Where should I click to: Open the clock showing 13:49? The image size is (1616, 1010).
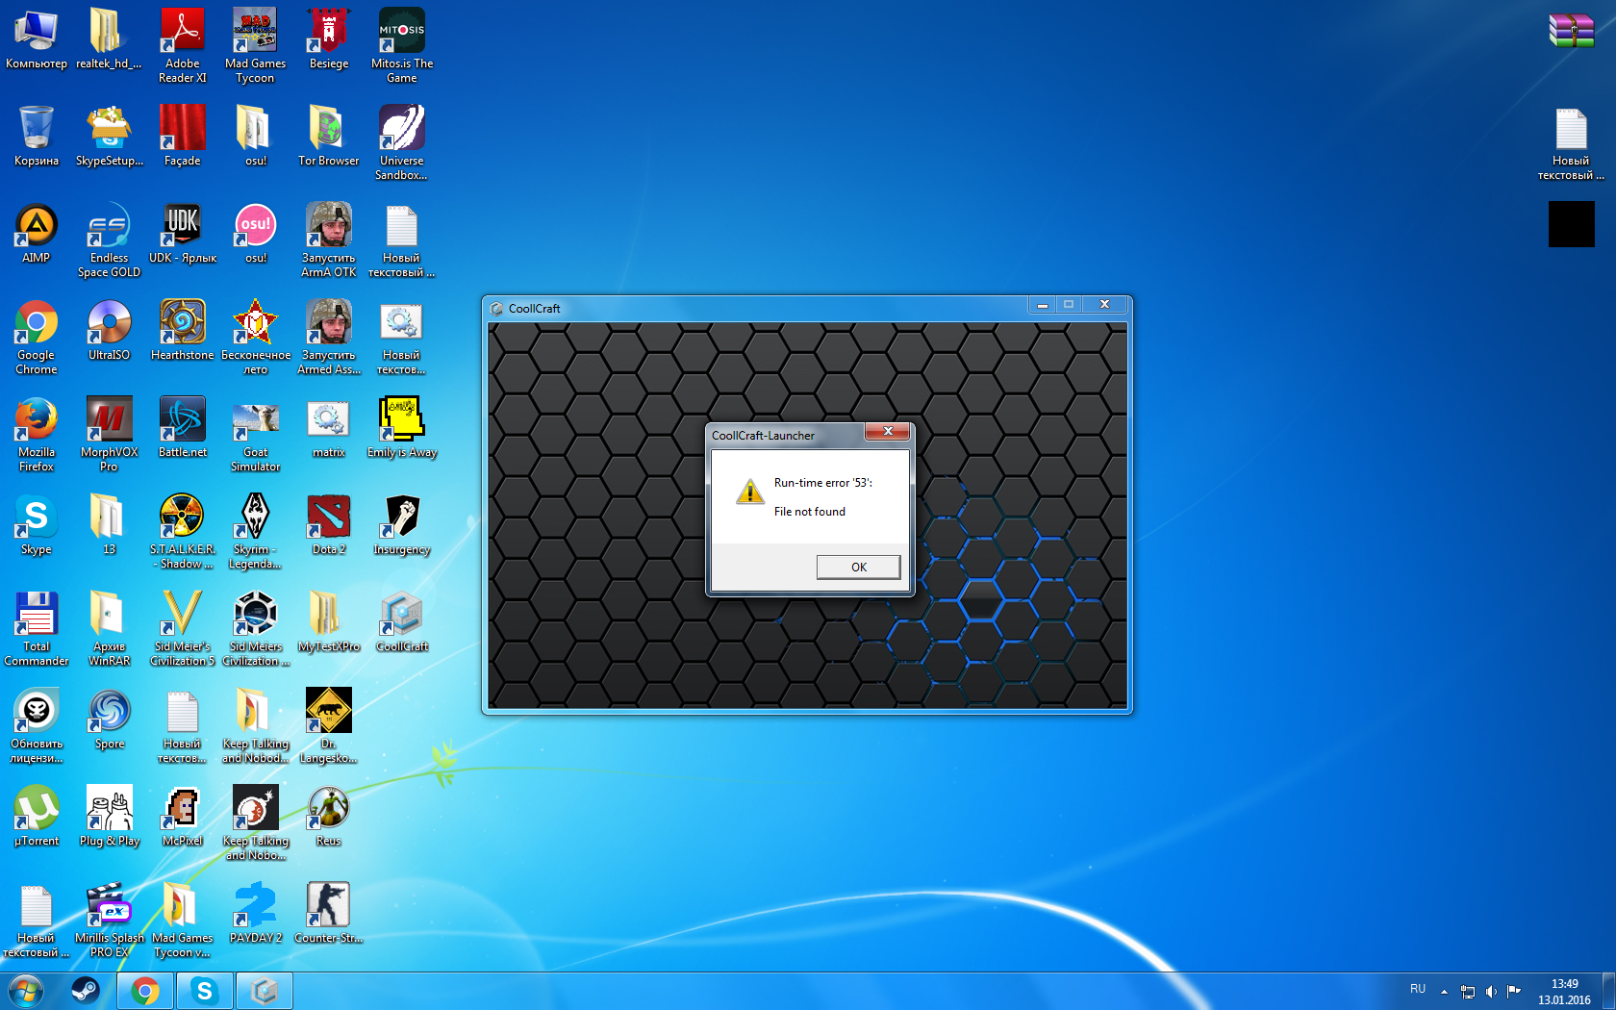[x=1564, y=992]
